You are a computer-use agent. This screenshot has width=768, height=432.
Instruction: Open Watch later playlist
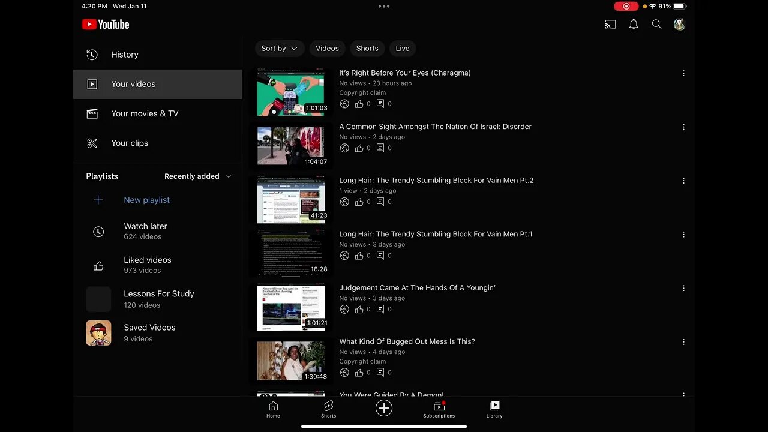coord(157,232)
